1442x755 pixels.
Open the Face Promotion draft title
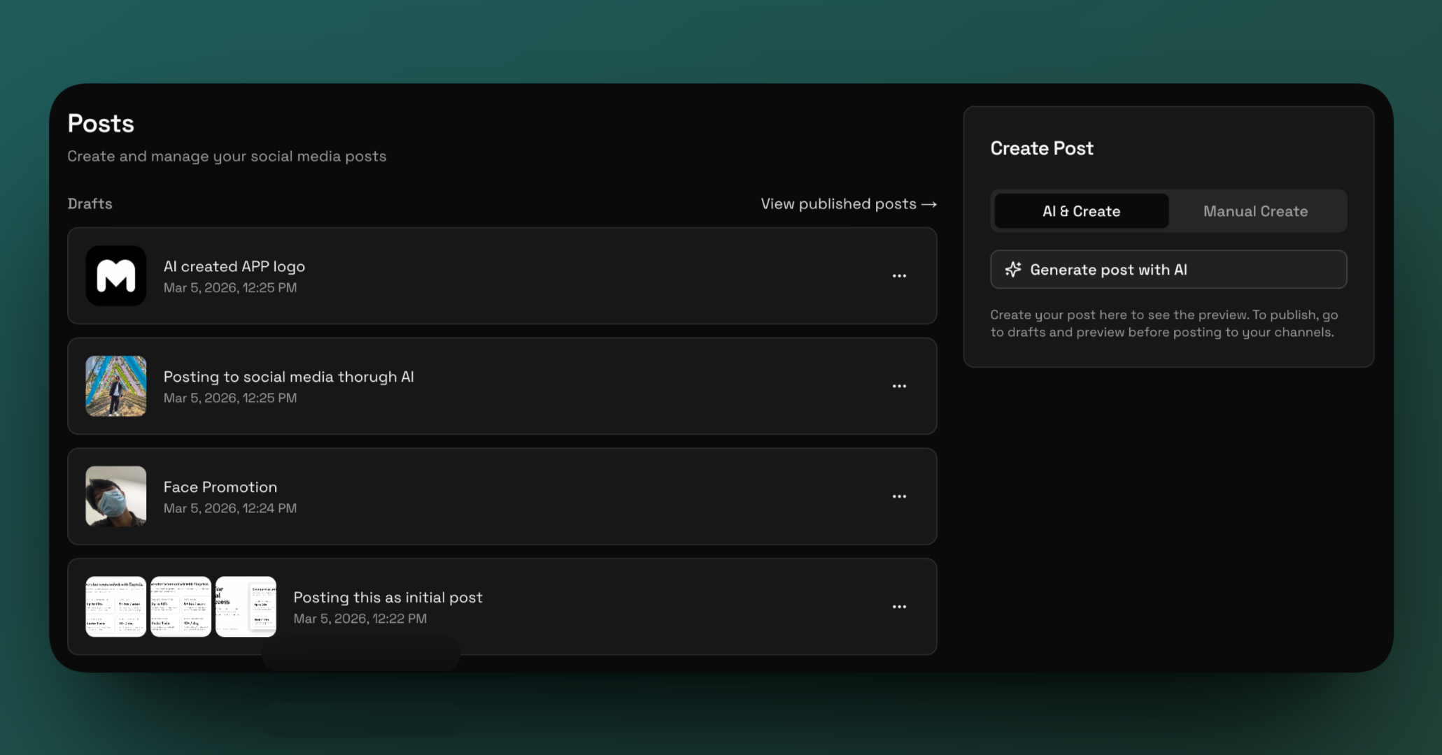point(220,487)
